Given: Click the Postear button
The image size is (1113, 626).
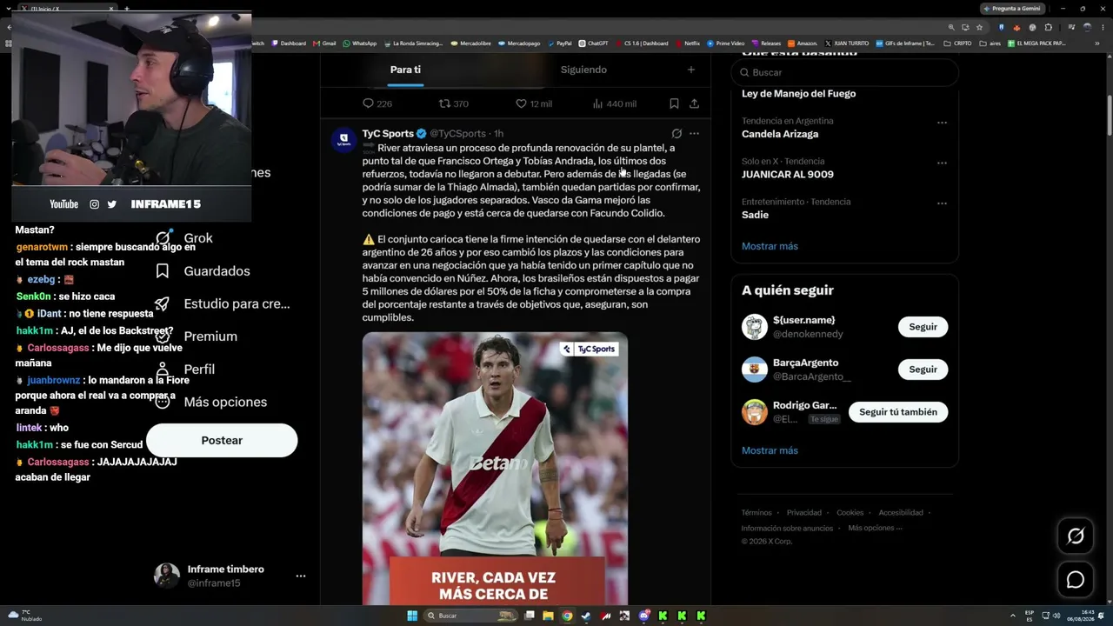Looking at the screenshot, I should pyautogui.click(x=222, y=441).
